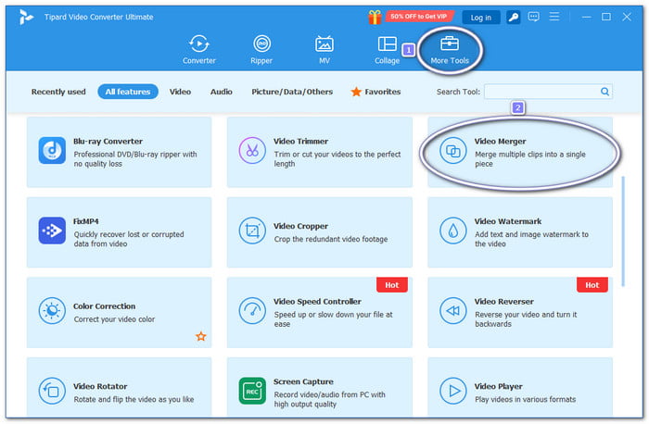Open the Video Rotator title
649x424 pixels.
(100, 386)
